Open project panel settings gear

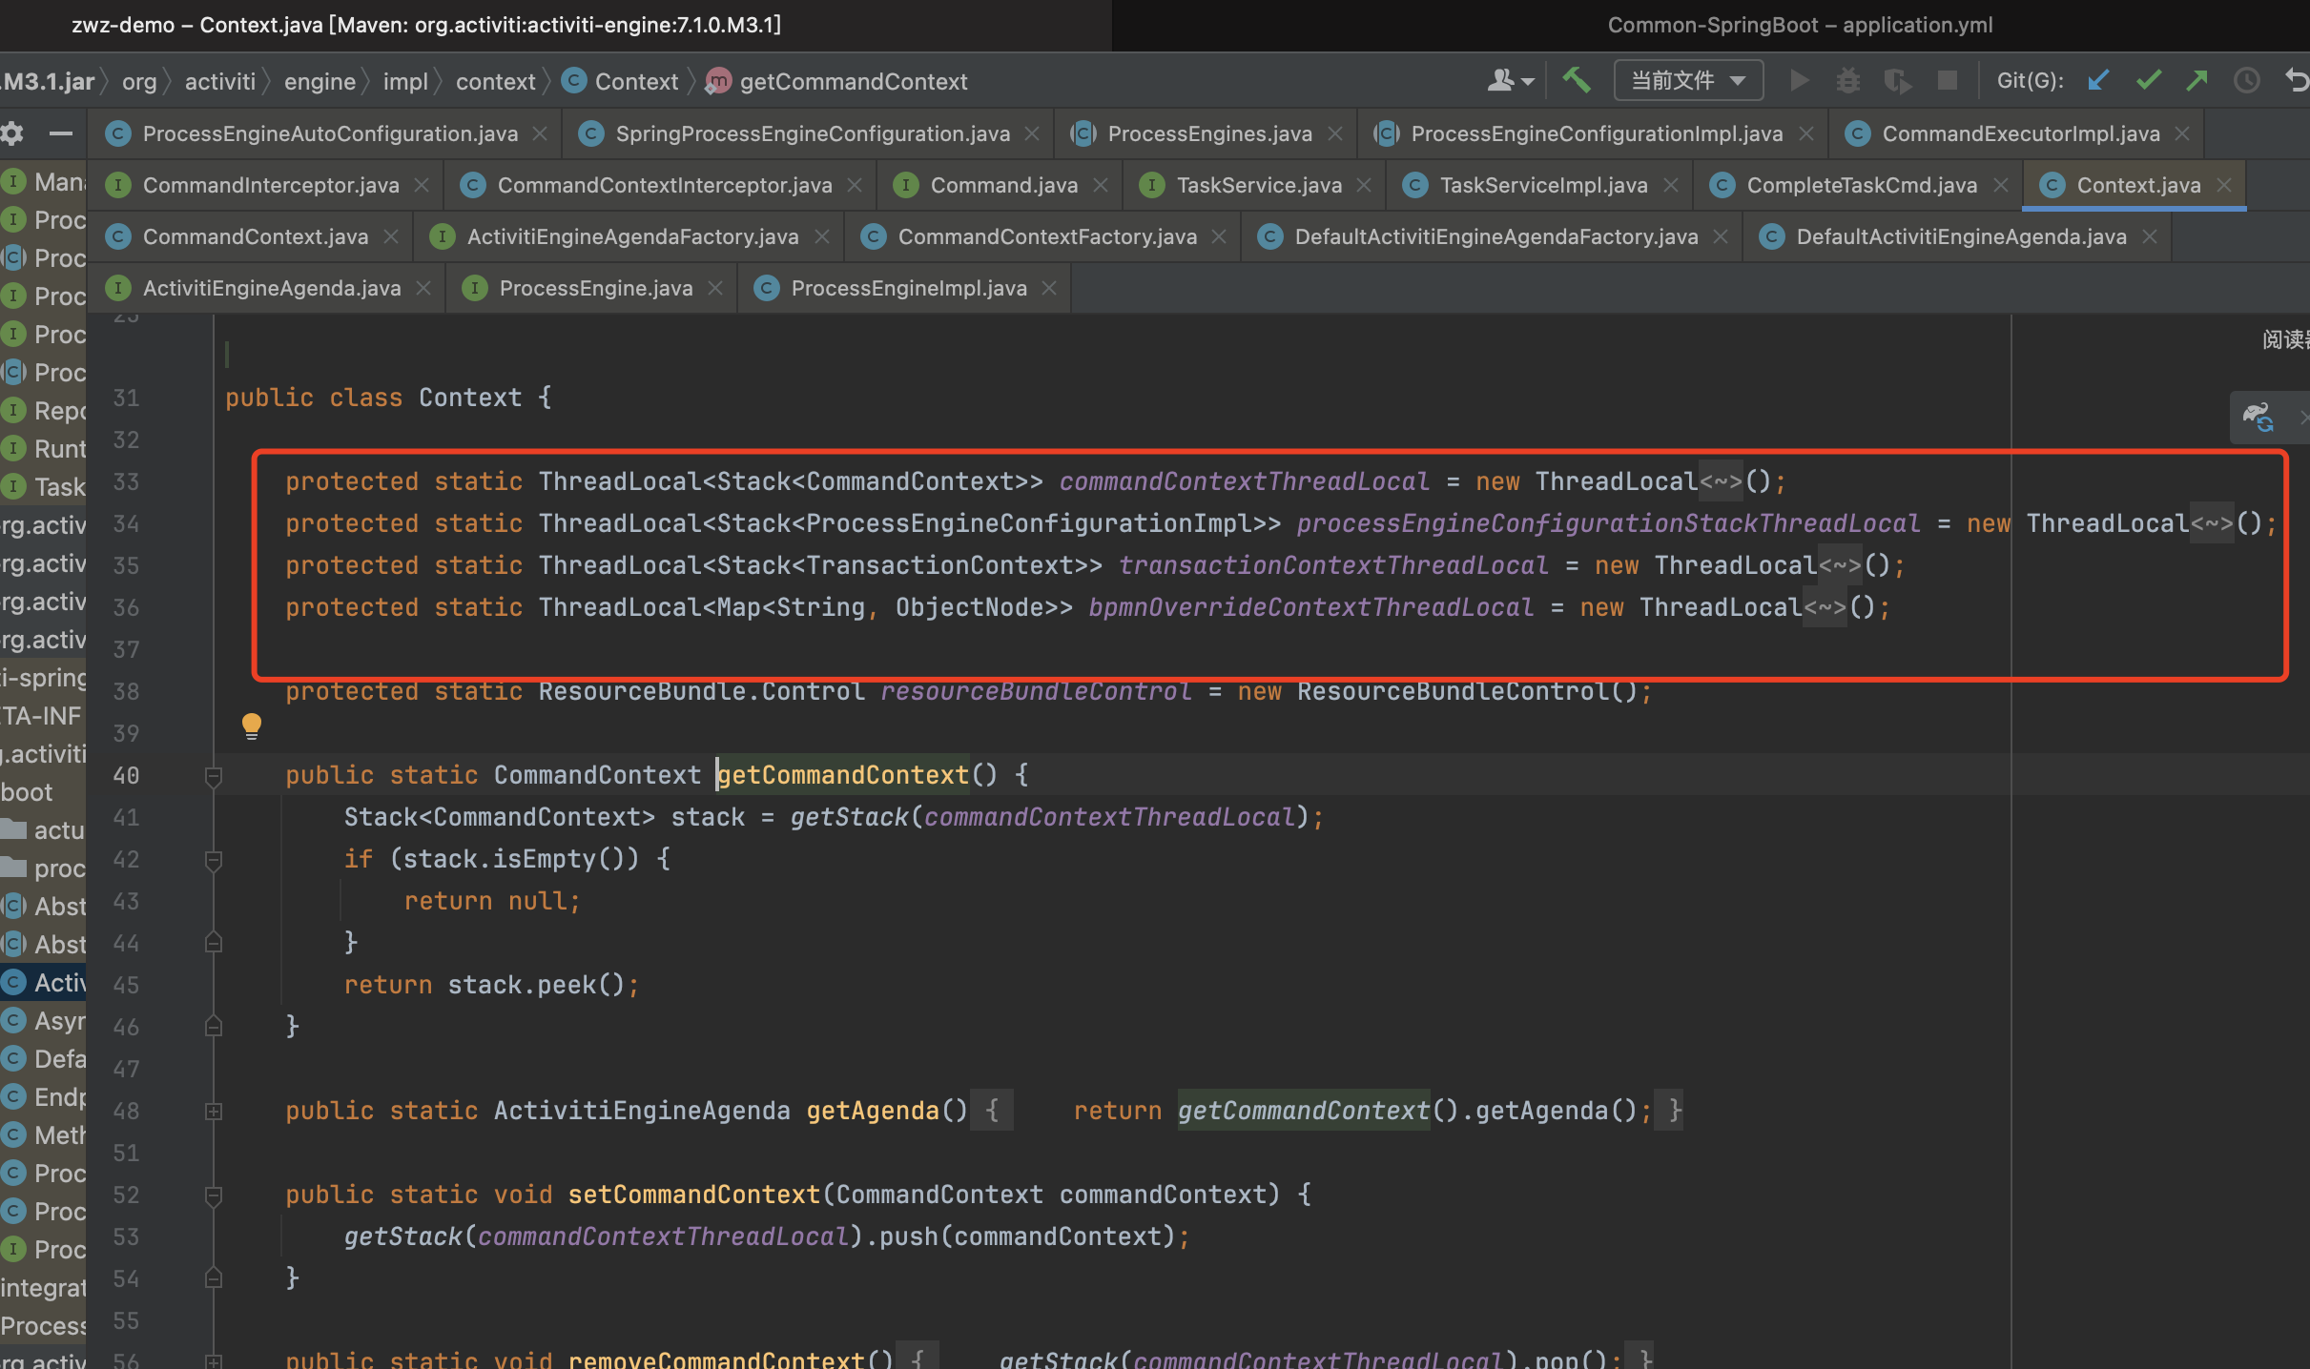12,133
